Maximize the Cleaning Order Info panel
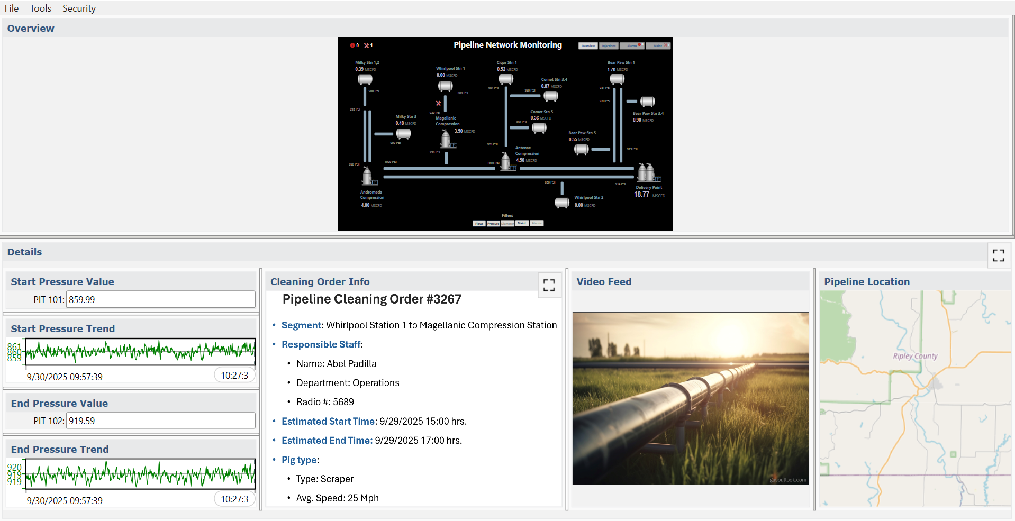Screen dimensions: 1015x521 point(549,285)
